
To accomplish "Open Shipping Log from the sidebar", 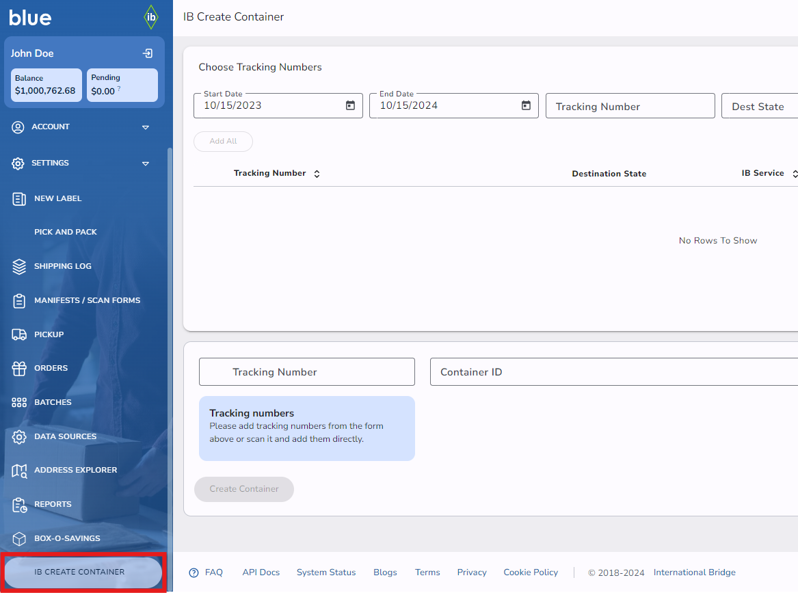I will (x=62, y=266).
